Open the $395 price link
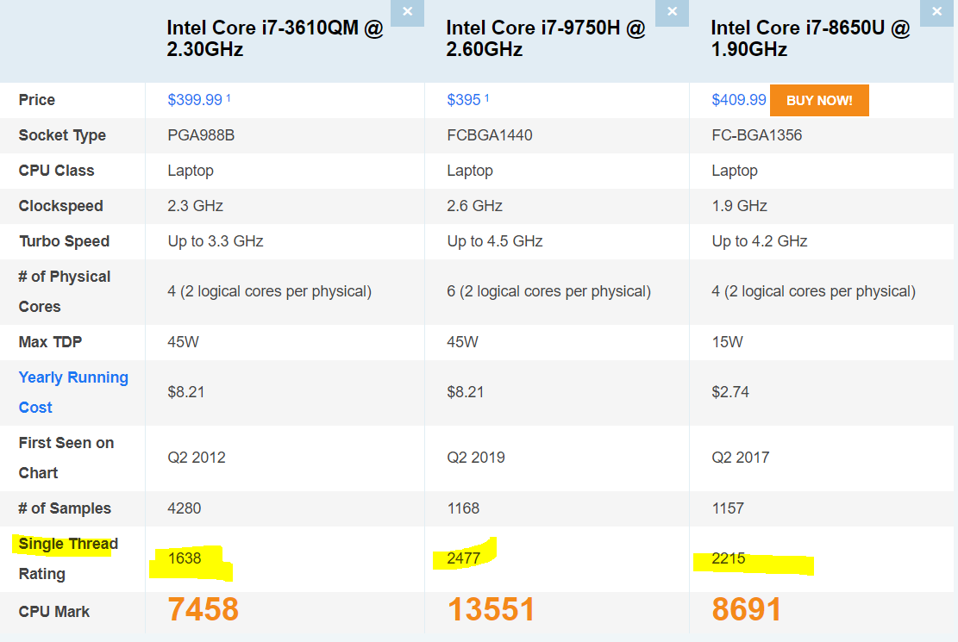 tap(464, 100)
